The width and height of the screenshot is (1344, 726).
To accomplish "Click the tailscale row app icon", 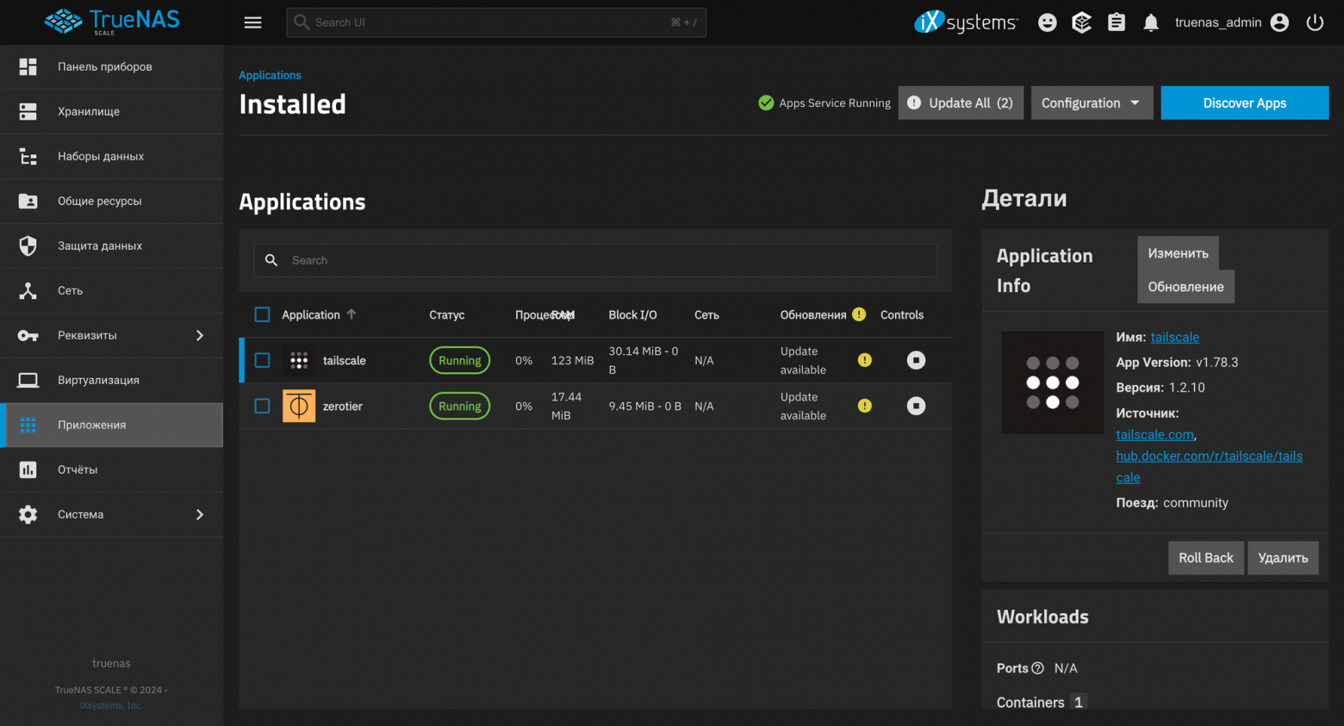I will coord(299,360).
